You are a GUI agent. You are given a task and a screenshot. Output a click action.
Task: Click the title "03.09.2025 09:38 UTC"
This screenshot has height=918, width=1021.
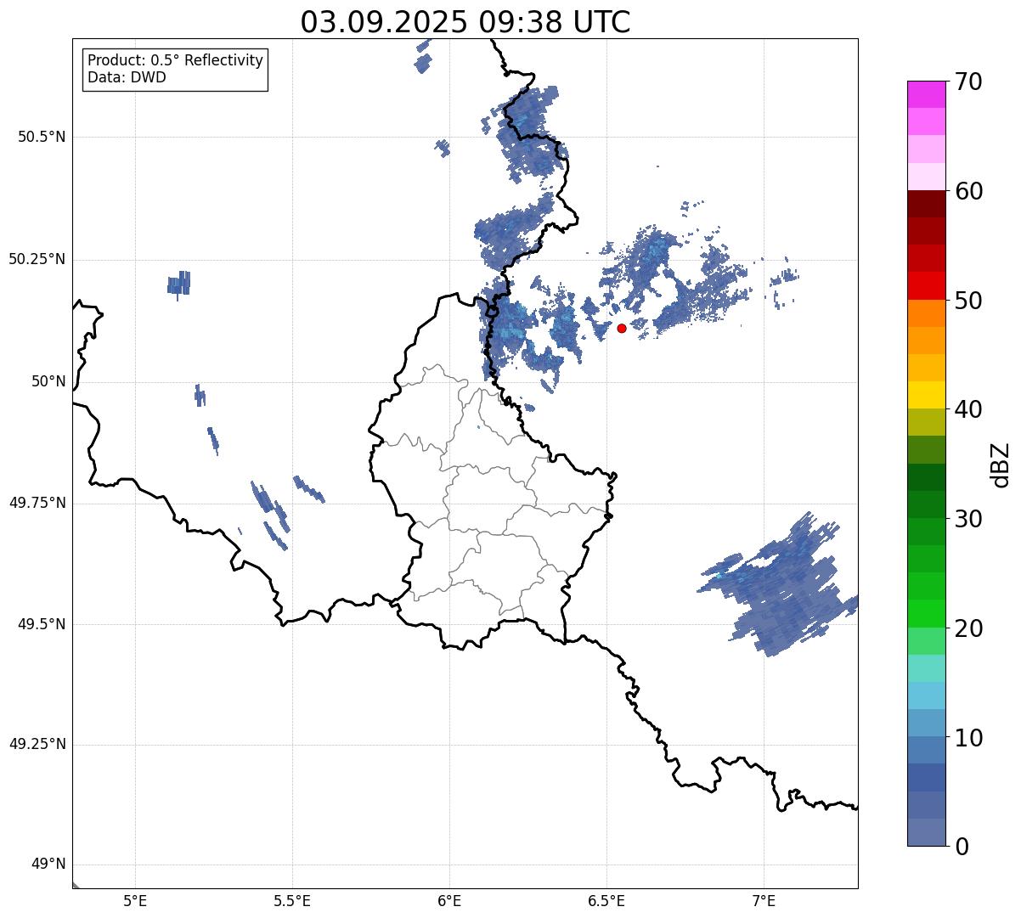[465, 22]
